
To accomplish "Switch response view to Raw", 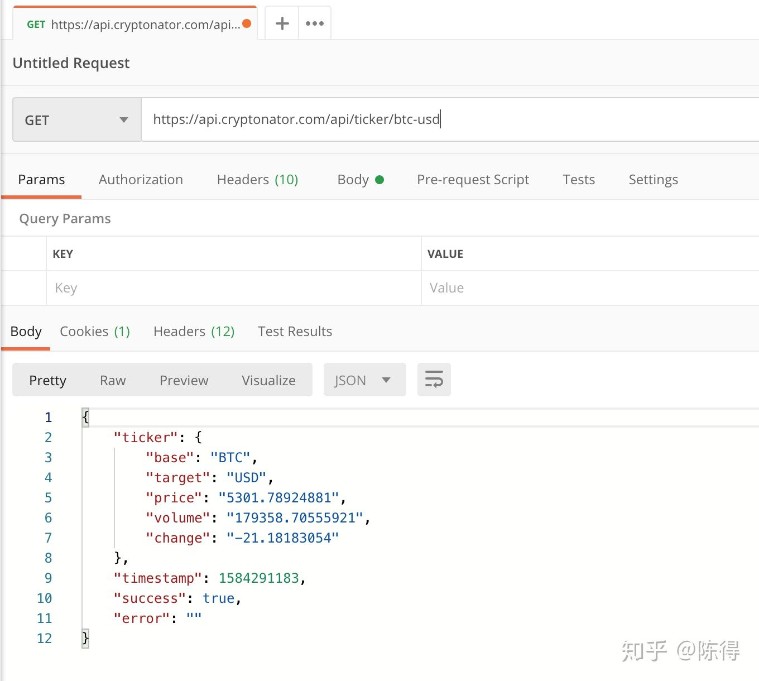I will pos(113,380).
